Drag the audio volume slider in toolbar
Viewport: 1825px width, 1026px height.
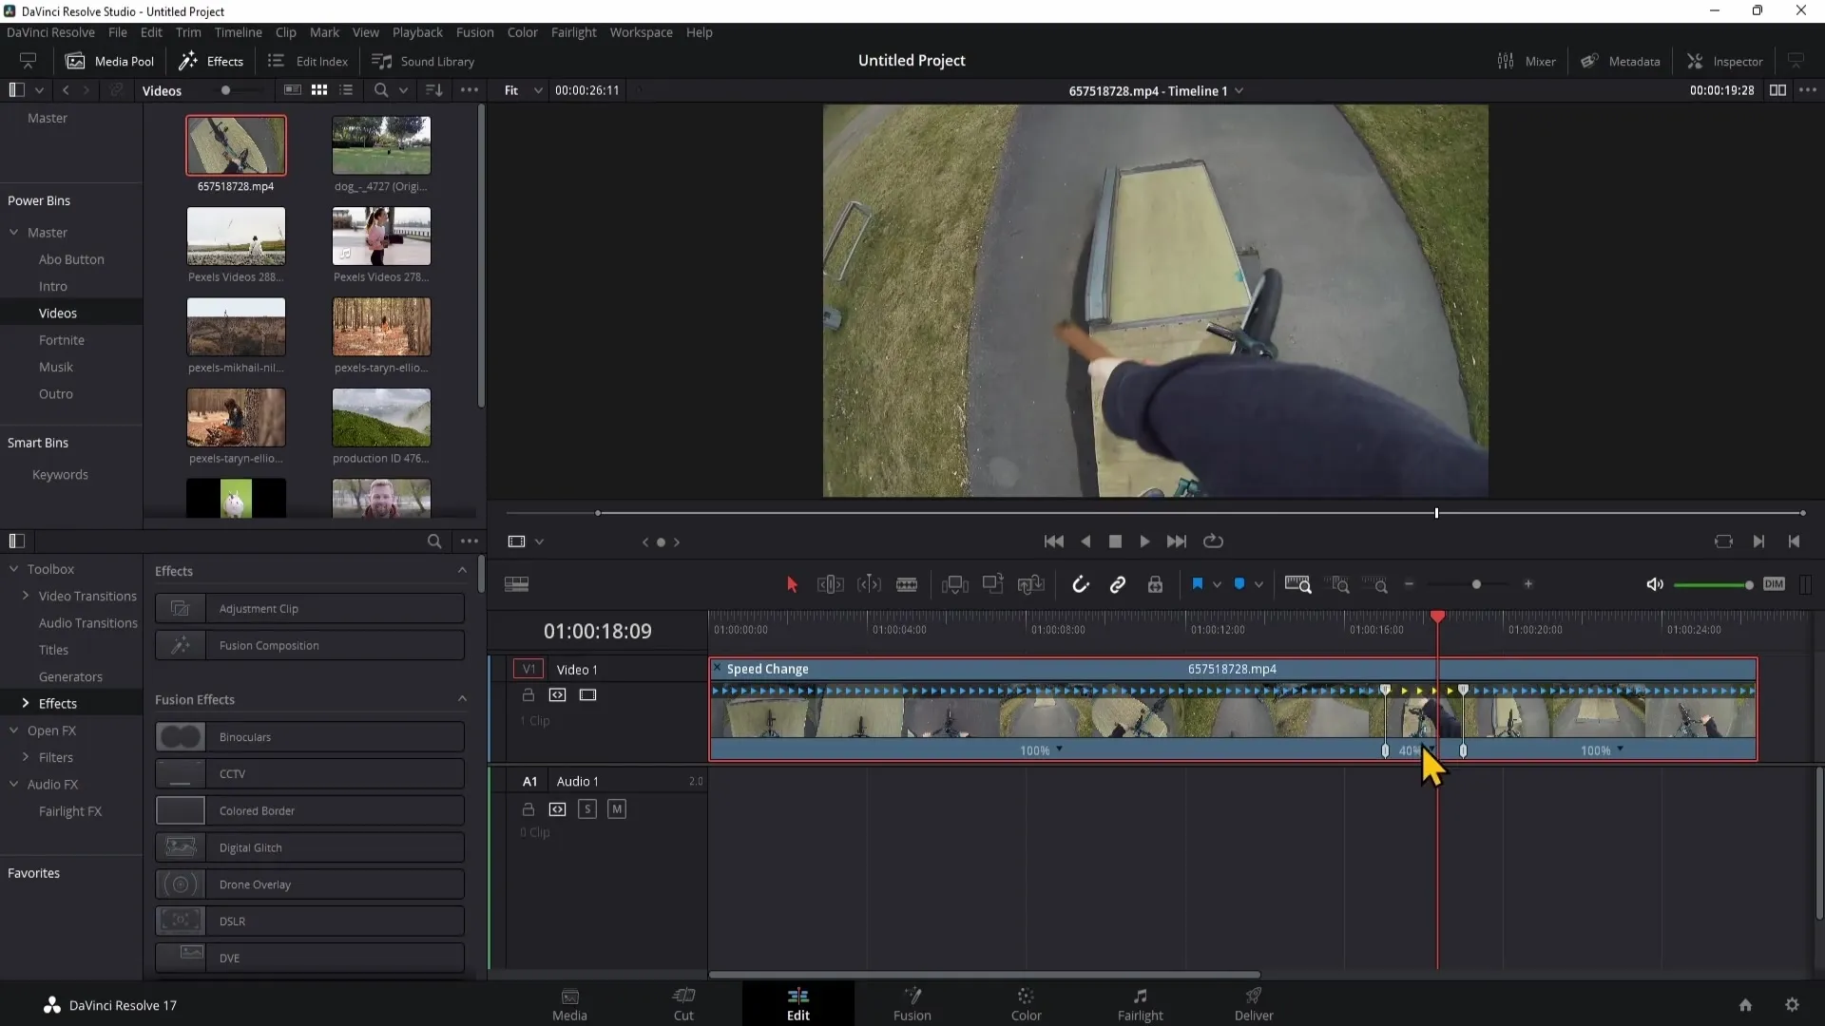coord(1747,585)
